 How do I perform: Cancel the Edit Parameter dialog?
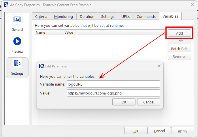click(x=149, y=102)
